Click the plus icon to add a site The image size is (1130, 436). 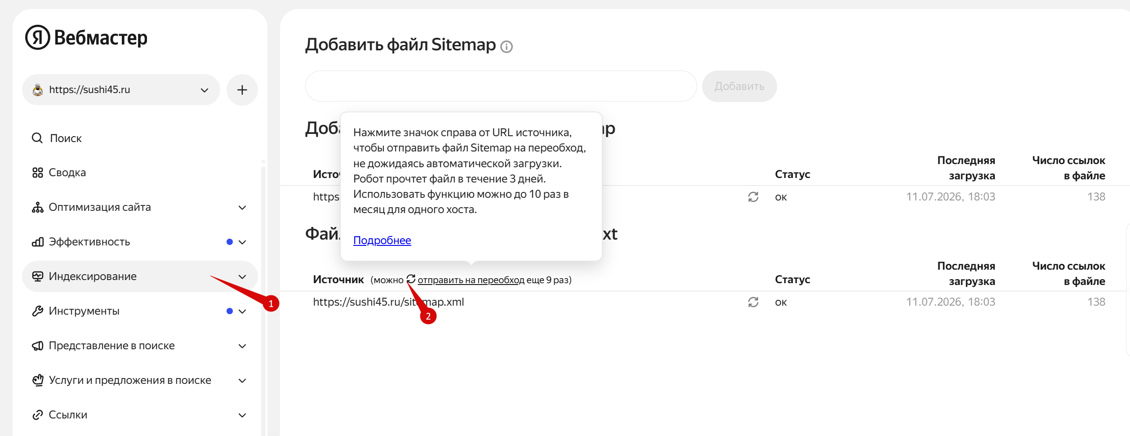coord(242,90)
